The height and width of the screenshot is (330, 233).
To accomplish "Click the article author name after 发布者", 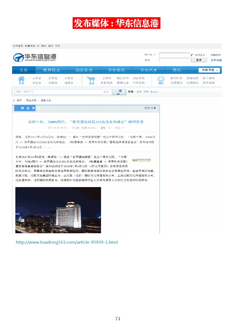I will pos(88,128).
